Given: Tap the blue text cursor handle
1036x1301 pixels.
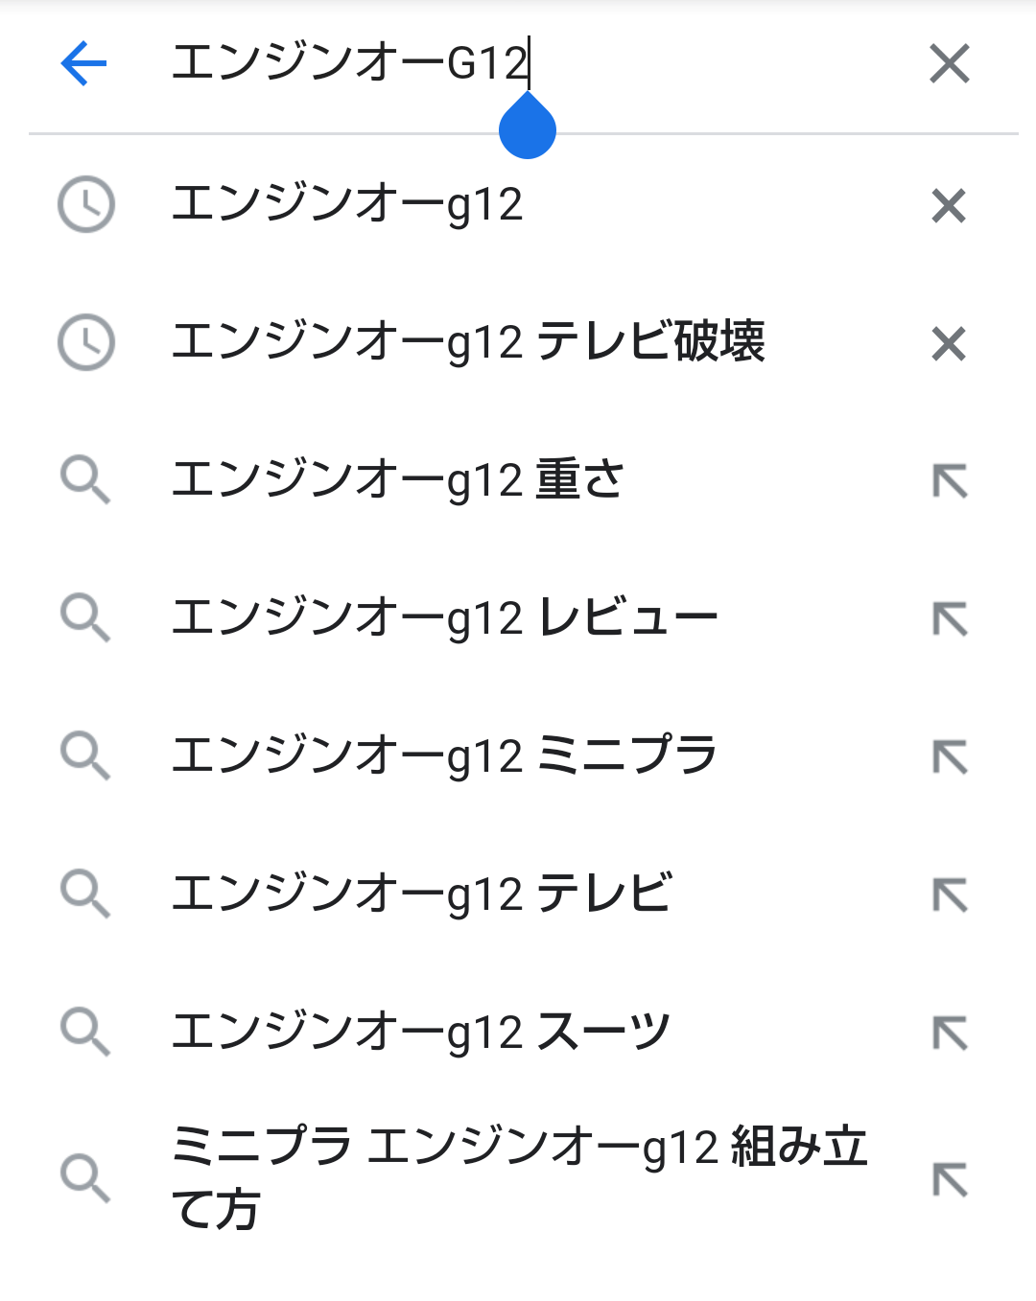Looking at the screenshot, I should (528, 131).
